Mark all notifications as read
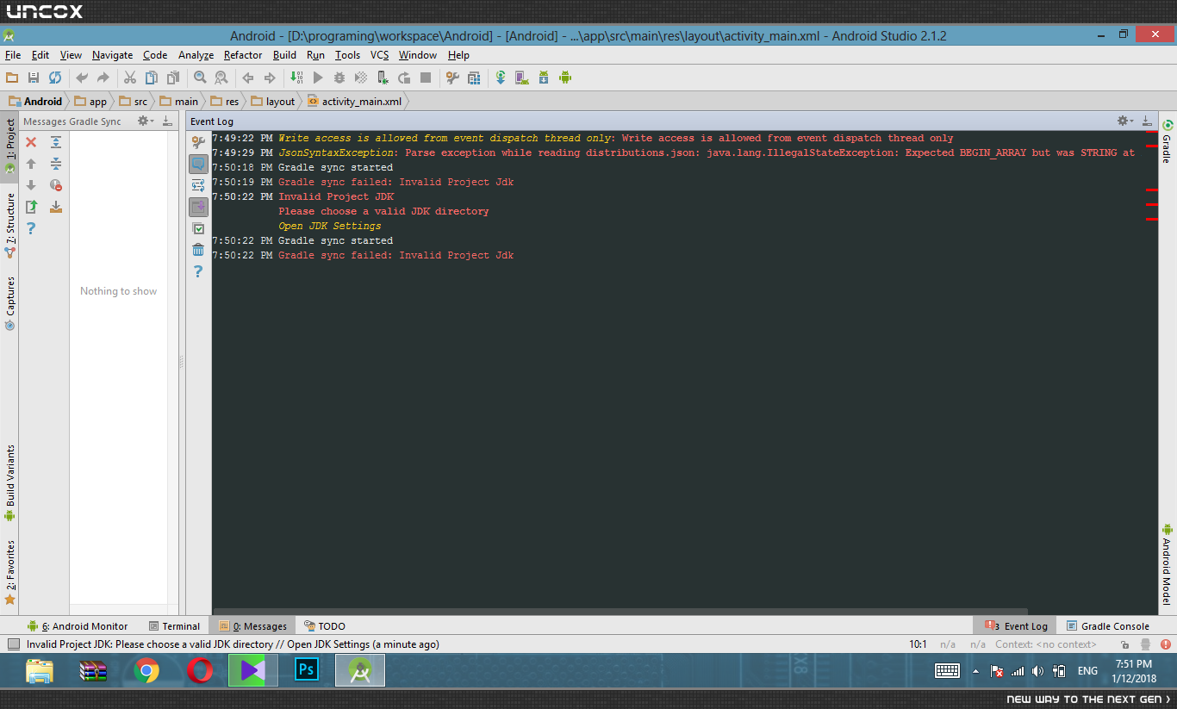1177x709 pixels. click(x=198, y=228)
